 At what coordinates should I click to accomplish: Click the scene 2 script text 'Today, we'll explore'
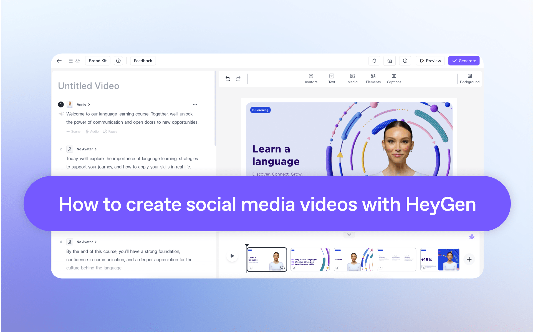point(132,163)
